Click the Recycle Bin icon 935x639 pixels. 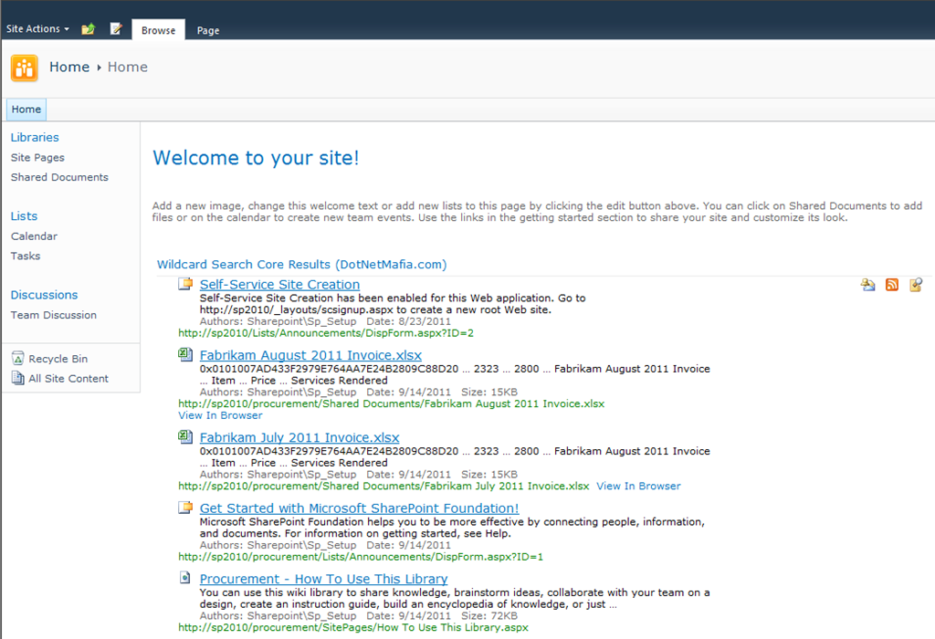18,358
